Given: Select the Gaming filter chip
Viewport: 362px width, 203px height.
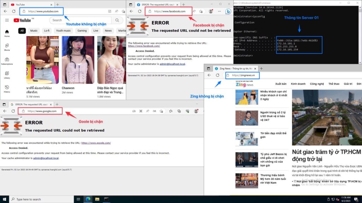Looking at the screenshot, I should coord(82,31).
